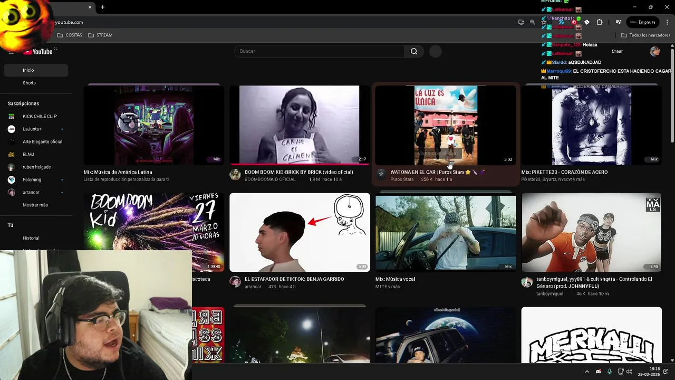Expand 'Mostrar más' subscriptions
Viewport: 675px width, 380px height.
pos(36,205)
